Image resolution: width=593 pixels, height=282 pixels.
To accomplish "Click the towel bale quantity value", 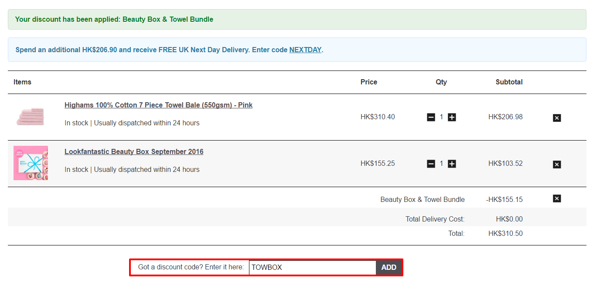I will coord(441,117).
